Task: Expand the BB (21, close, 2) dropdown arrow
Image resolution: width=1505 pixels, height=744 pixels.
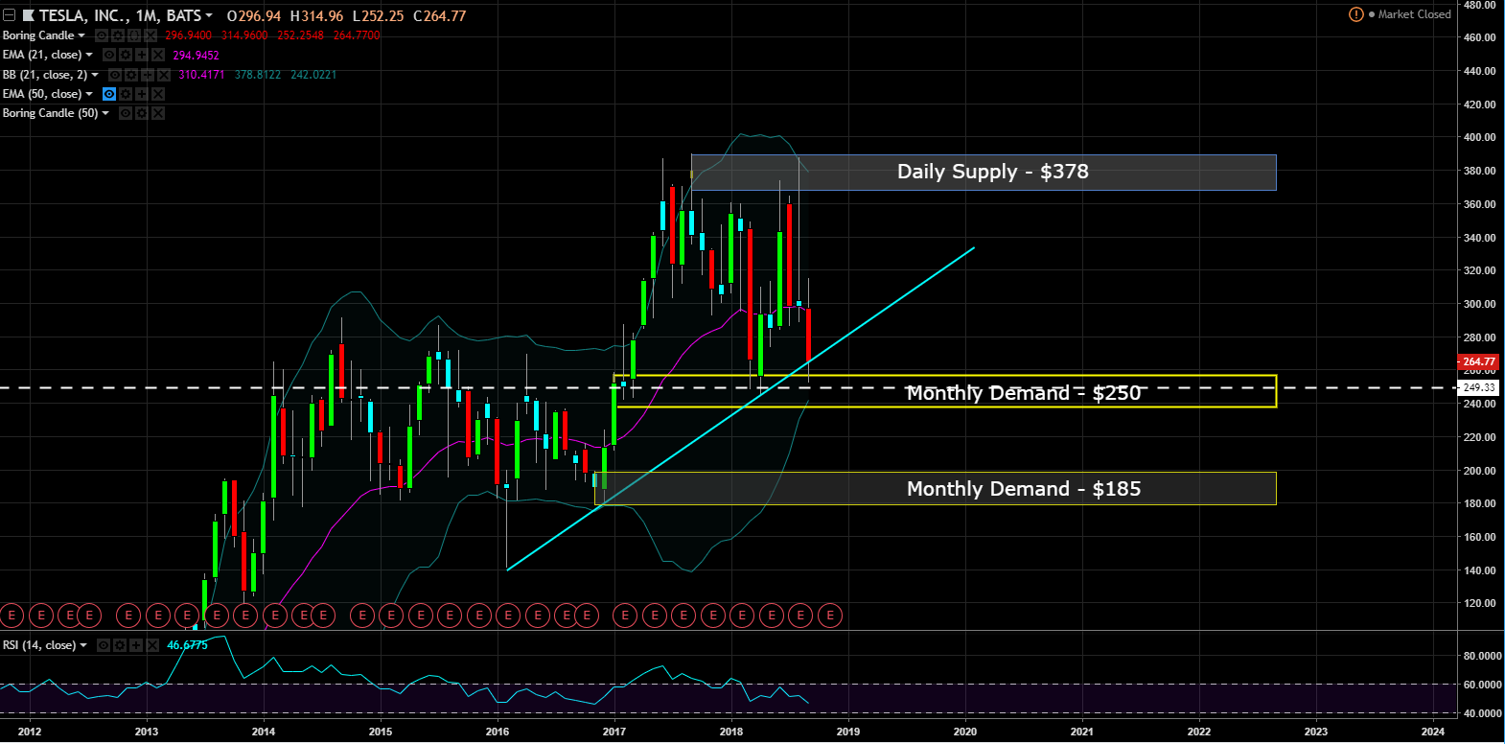Action: point(95,75)
